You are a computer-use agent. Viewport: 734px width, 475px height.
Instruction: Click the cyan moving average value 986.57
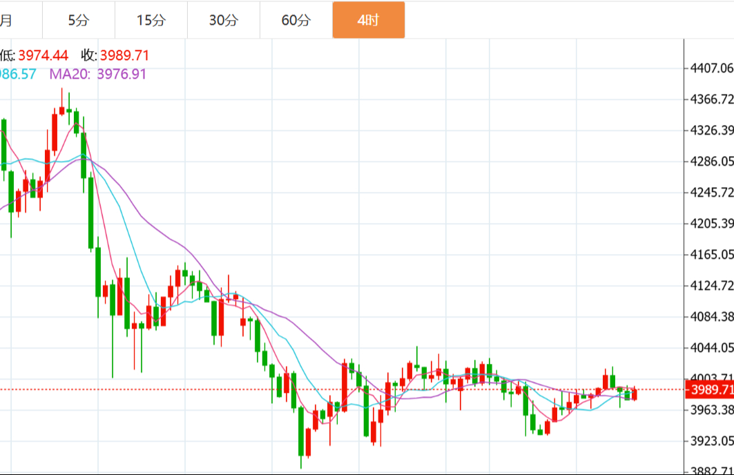[18, 74]
